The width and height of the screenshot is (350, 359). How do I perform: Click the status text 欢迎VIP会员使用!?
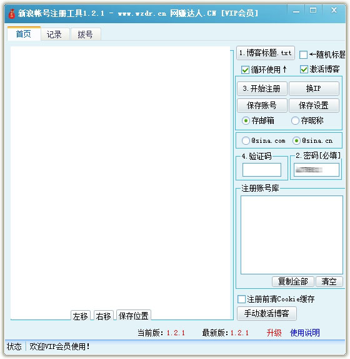click(59, 346)
